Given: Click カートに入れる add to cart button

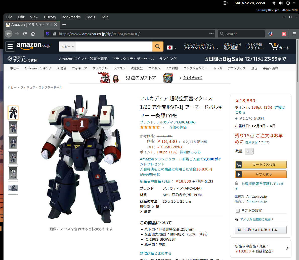Looking at the screenshot, I should [x=261, y=164].
